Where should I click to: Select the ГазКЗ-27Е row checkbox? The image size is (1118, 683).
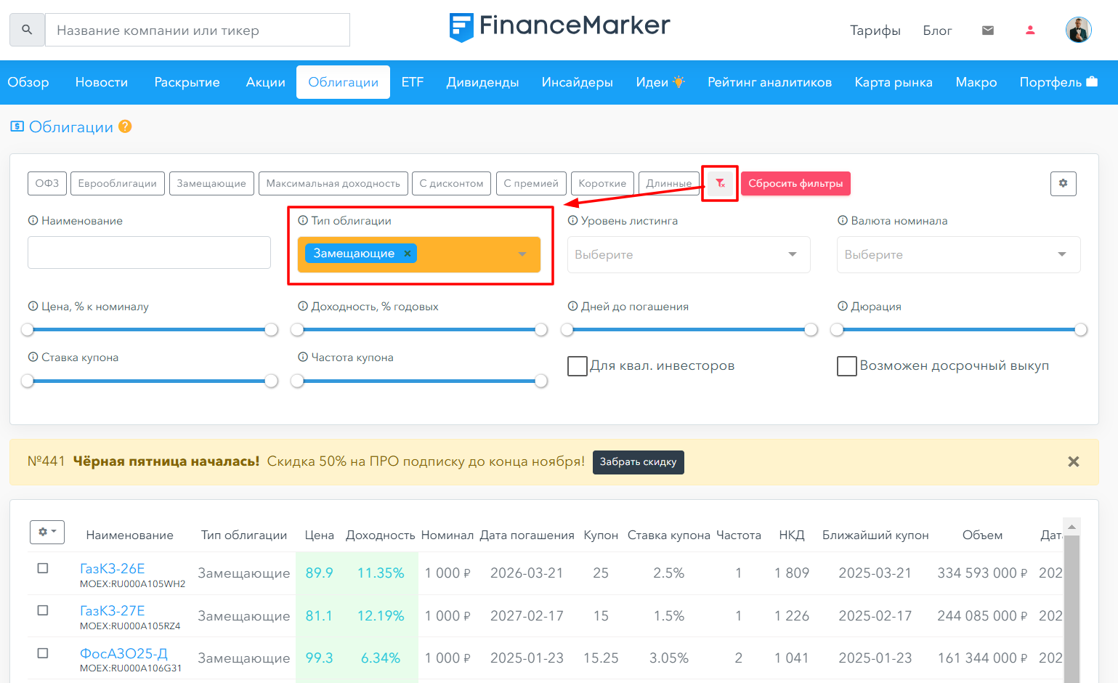[43, 610]
